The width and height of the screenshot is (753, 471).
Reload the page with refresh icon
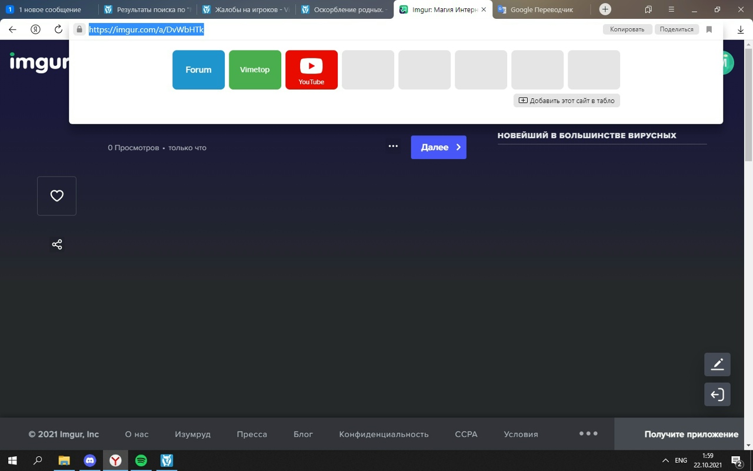pyautogui.click(x=58, y=29)
